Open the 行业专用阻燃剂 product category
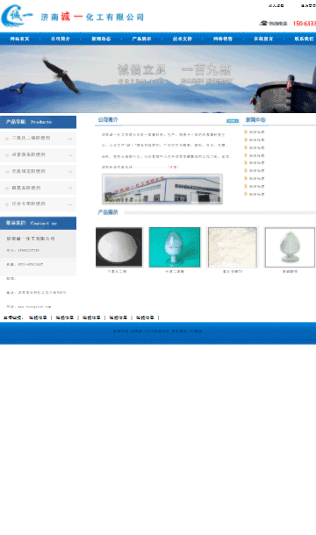Viewport: 316px width, 535px height. point(29,203)
